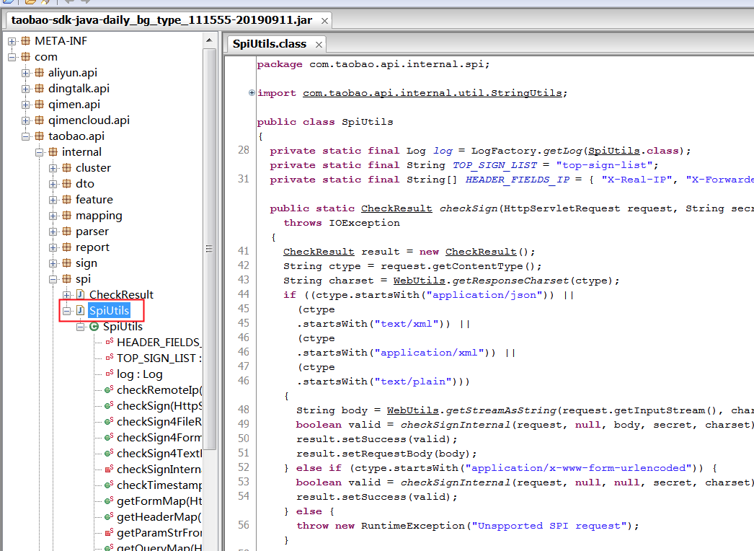754x551 pixels.
Task: Select checkSign(Http method in outline
Action: pos(159,405)
